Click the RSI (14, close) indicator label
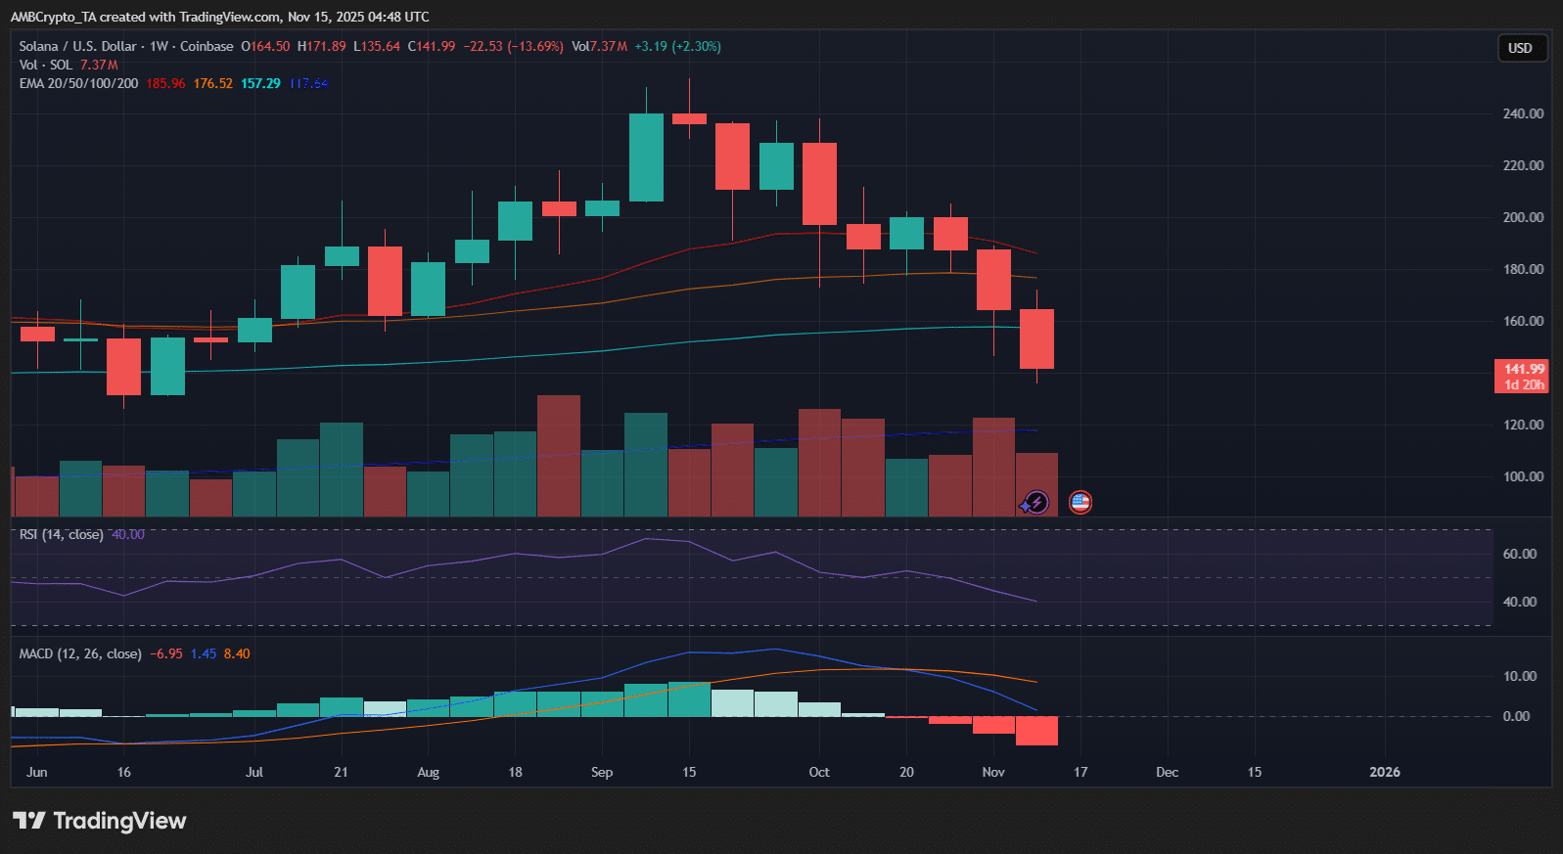 (x=61, y=534)
